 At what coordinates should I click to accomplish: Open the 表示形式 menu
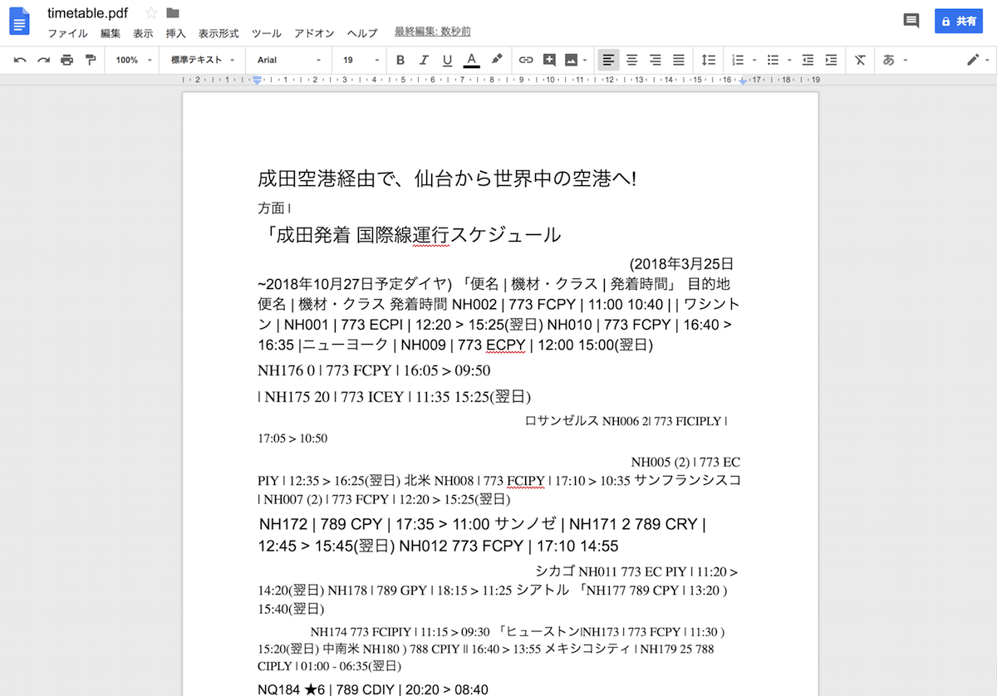coord(219,33)
